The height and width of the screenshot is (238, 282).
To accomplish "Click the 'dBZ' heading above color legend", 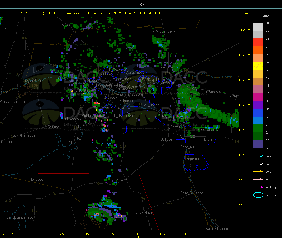I will (x=266, y=16).
